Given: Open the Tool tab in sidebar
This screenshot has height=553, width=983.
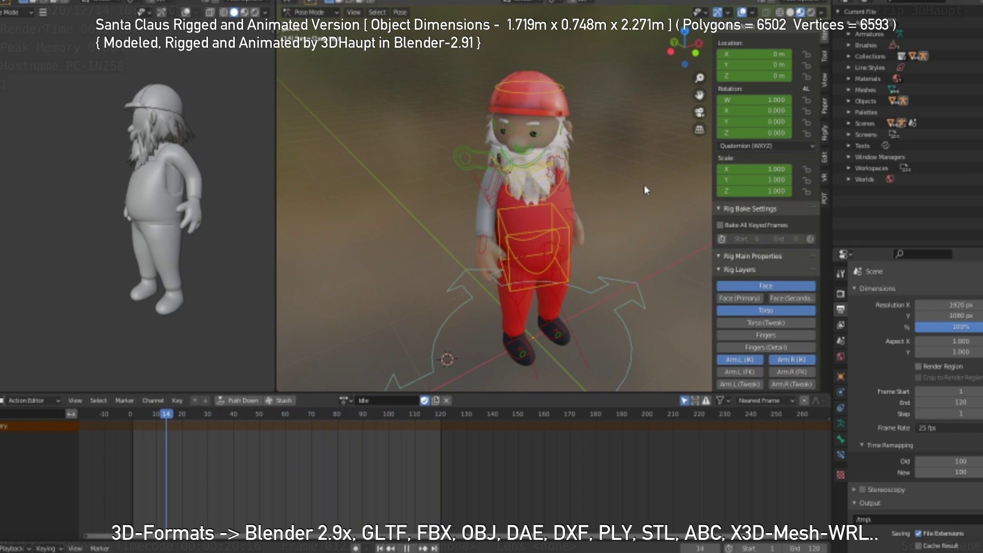Looking at the screenshot, I should pyautogui.click(x=824, y=55).
